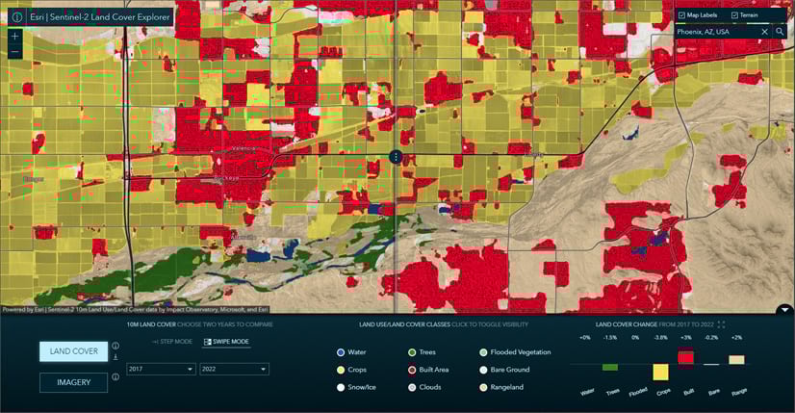
Task: Switch to the Imagery button
Action: 73,382
